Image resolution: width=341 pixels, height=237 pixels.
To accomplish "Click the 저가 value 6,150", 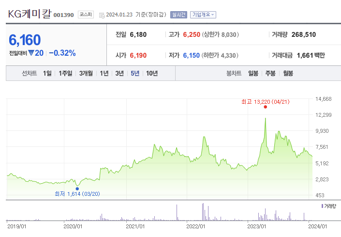I will [191, 56].
